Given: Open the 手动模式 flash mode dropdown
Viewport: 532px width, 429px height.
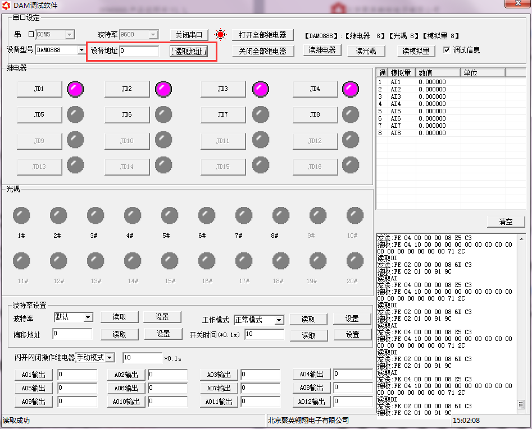Looking at the screenshot, I should (x=110, y=358).
